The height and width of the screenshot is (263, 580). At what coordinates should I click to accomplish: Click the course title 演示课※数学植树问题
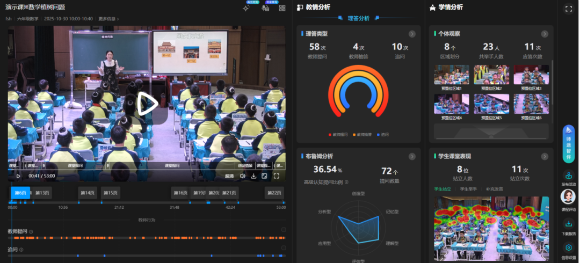point(35,8)
